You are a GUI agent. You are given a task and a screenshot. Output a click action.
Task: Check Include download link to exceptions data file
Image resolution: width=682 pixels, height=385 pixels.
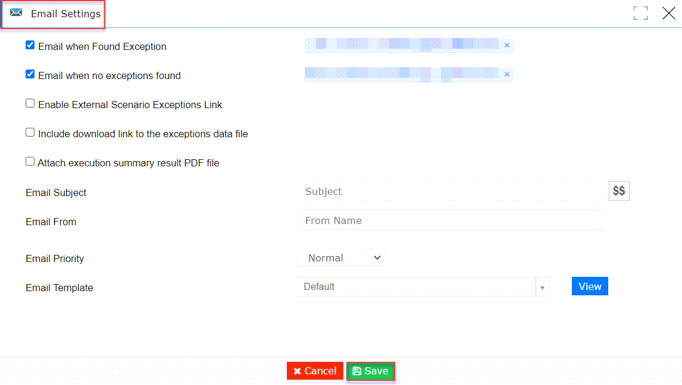pos(30,132)
